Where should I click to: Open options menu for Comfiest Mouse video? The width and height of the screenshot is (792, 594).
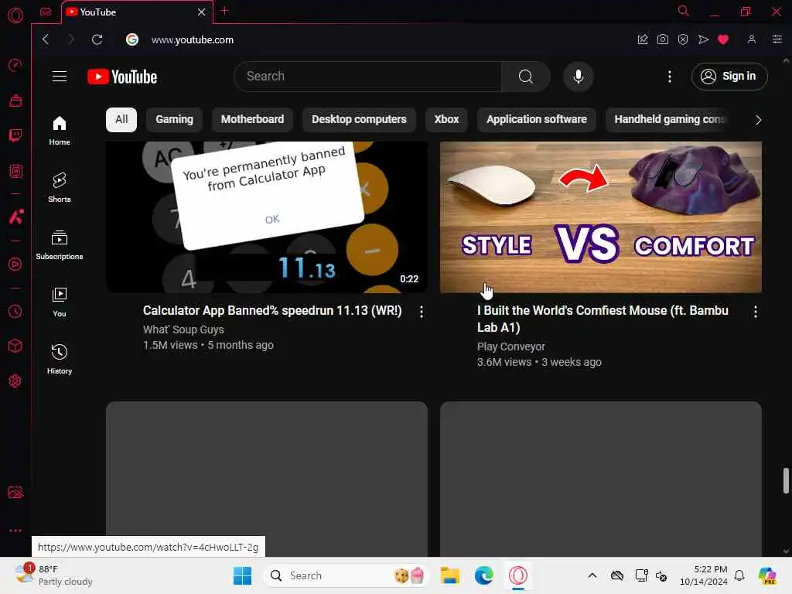[755, 312]
